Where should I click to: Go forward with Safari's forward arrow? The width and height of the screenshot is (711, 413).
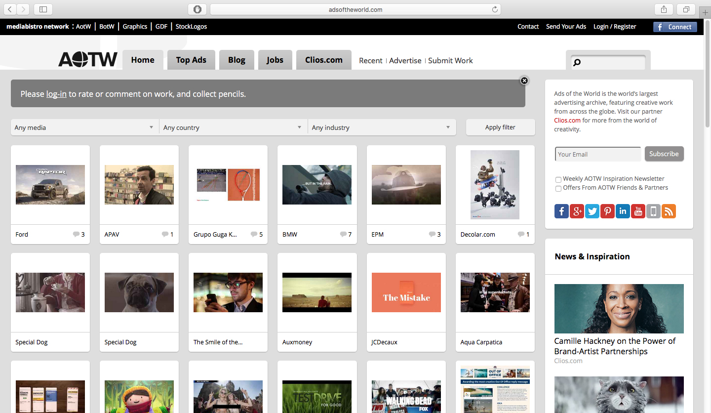pos(23,9)
